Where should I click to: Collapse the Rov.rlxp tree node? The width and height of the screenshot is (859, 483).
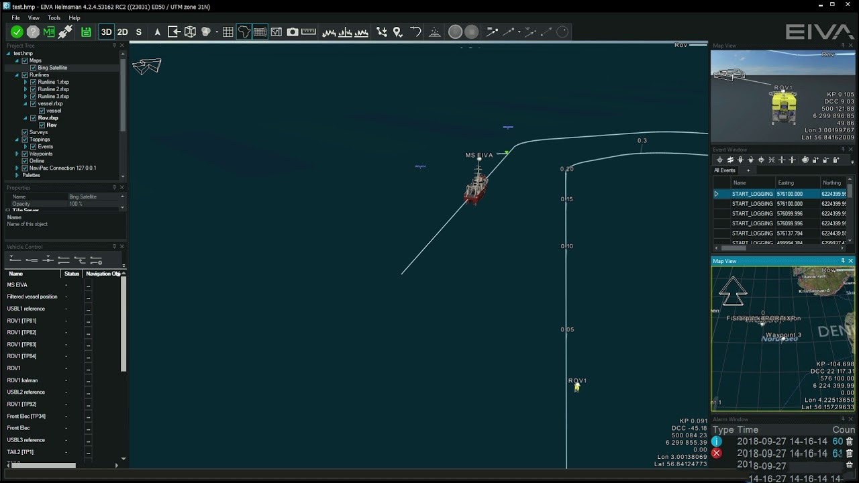pyautogui.click(x=26, y=118)
